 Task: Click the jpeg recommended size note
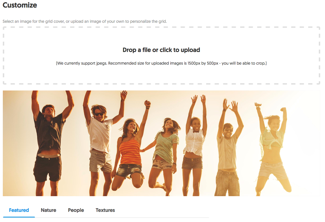click(x=161, y=63)
